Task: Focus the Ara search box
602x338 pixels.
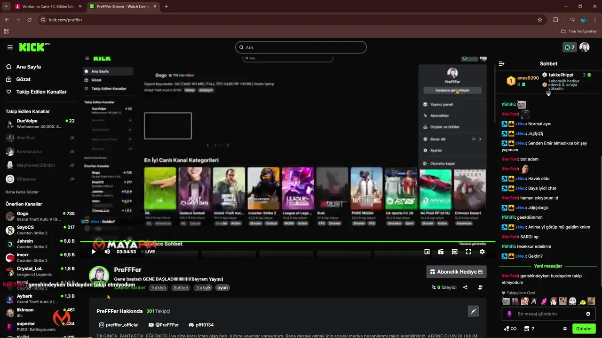Action: pyautogui.click(x=301, y=47)
